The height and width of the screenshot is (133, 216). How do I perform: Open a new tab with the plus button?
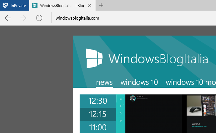101,5
